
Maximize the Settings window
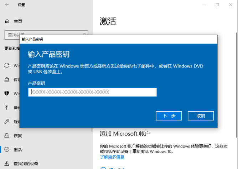pos(217,5)
